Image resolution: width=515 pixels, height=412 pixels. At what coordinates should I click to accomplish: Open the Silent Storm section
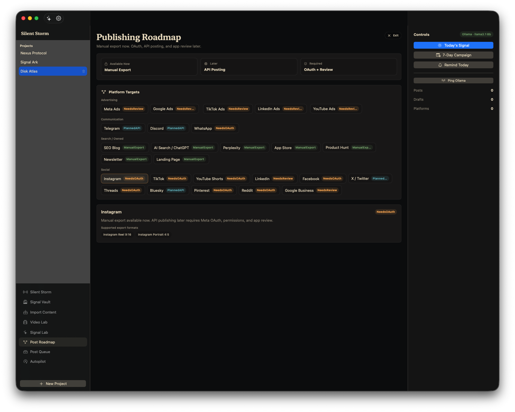53,292
